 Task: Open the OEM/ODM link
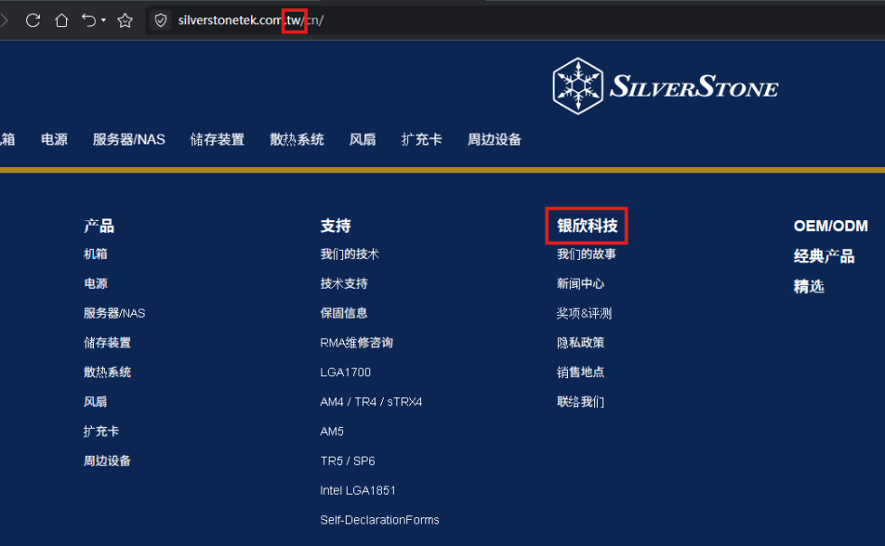coord(831,226)
